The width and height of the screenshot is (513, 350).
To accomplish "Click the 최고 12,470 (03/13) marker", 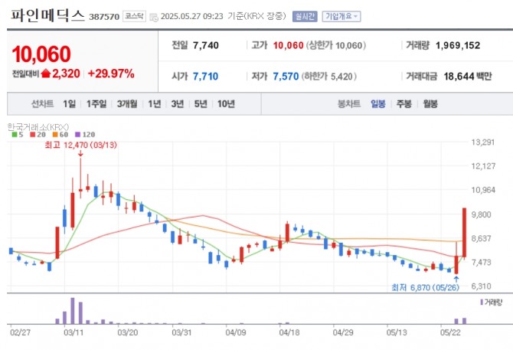I will click(80, 145).
